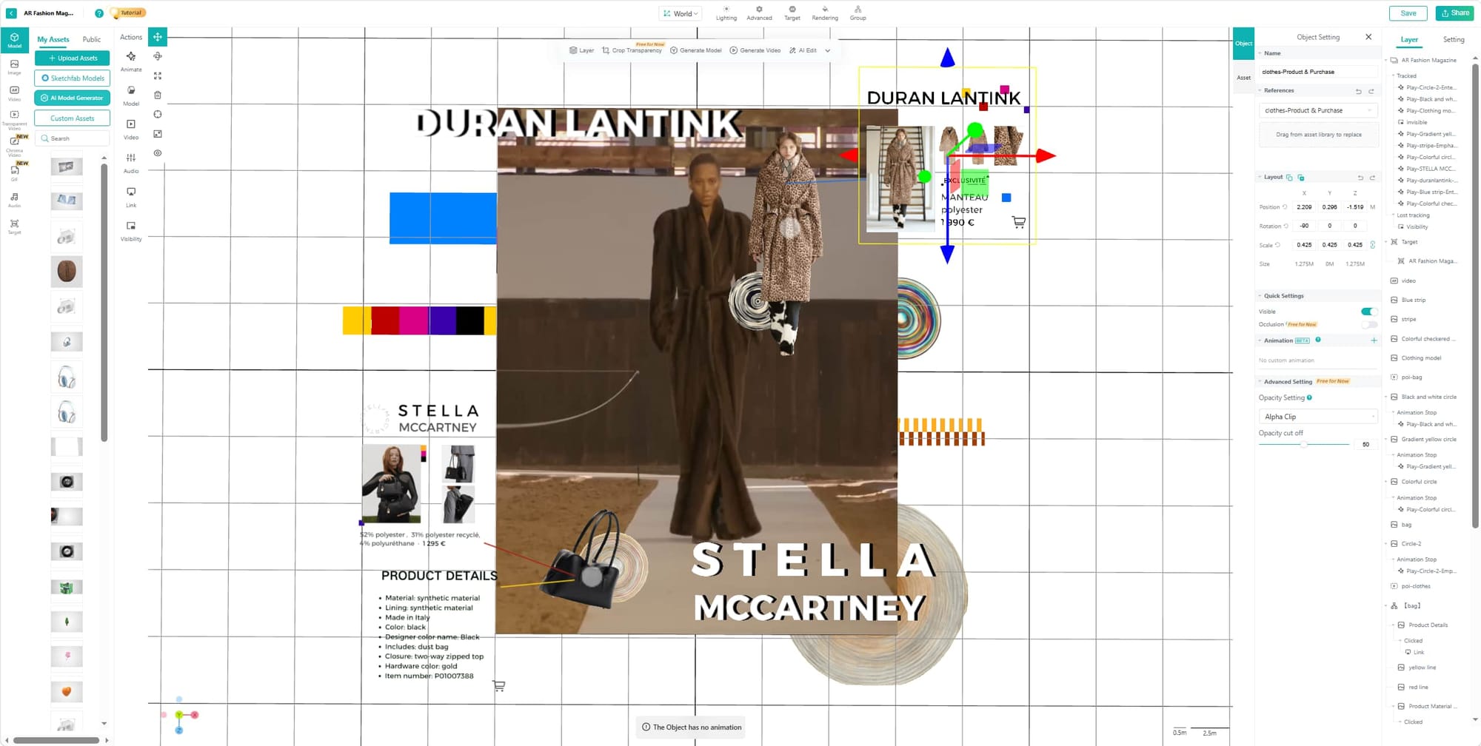Select the Rotate transform tool

158,56
